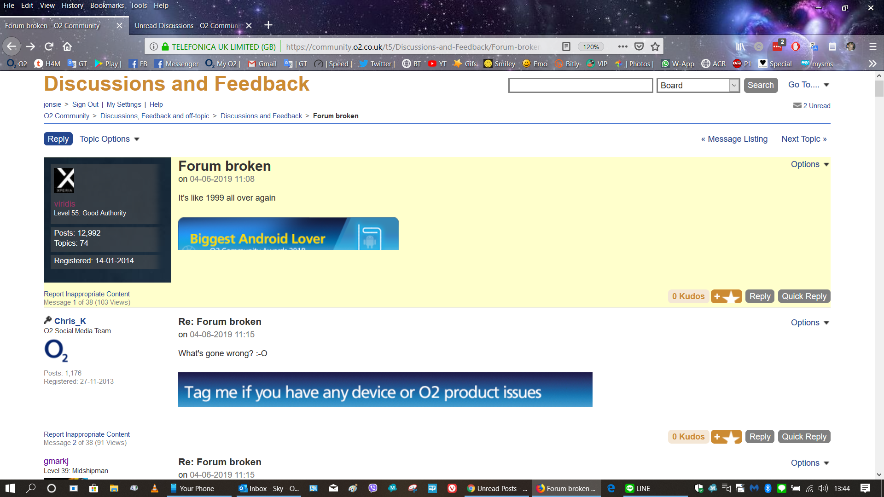Open the Firefox account profile icon
This screenshot has width=884, height=497.
[x=852, y=46]
